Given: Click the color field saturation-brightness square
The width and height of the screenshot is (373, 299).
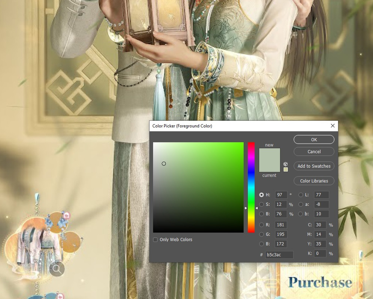Looking at the screenshot, I should coord(198,187).
